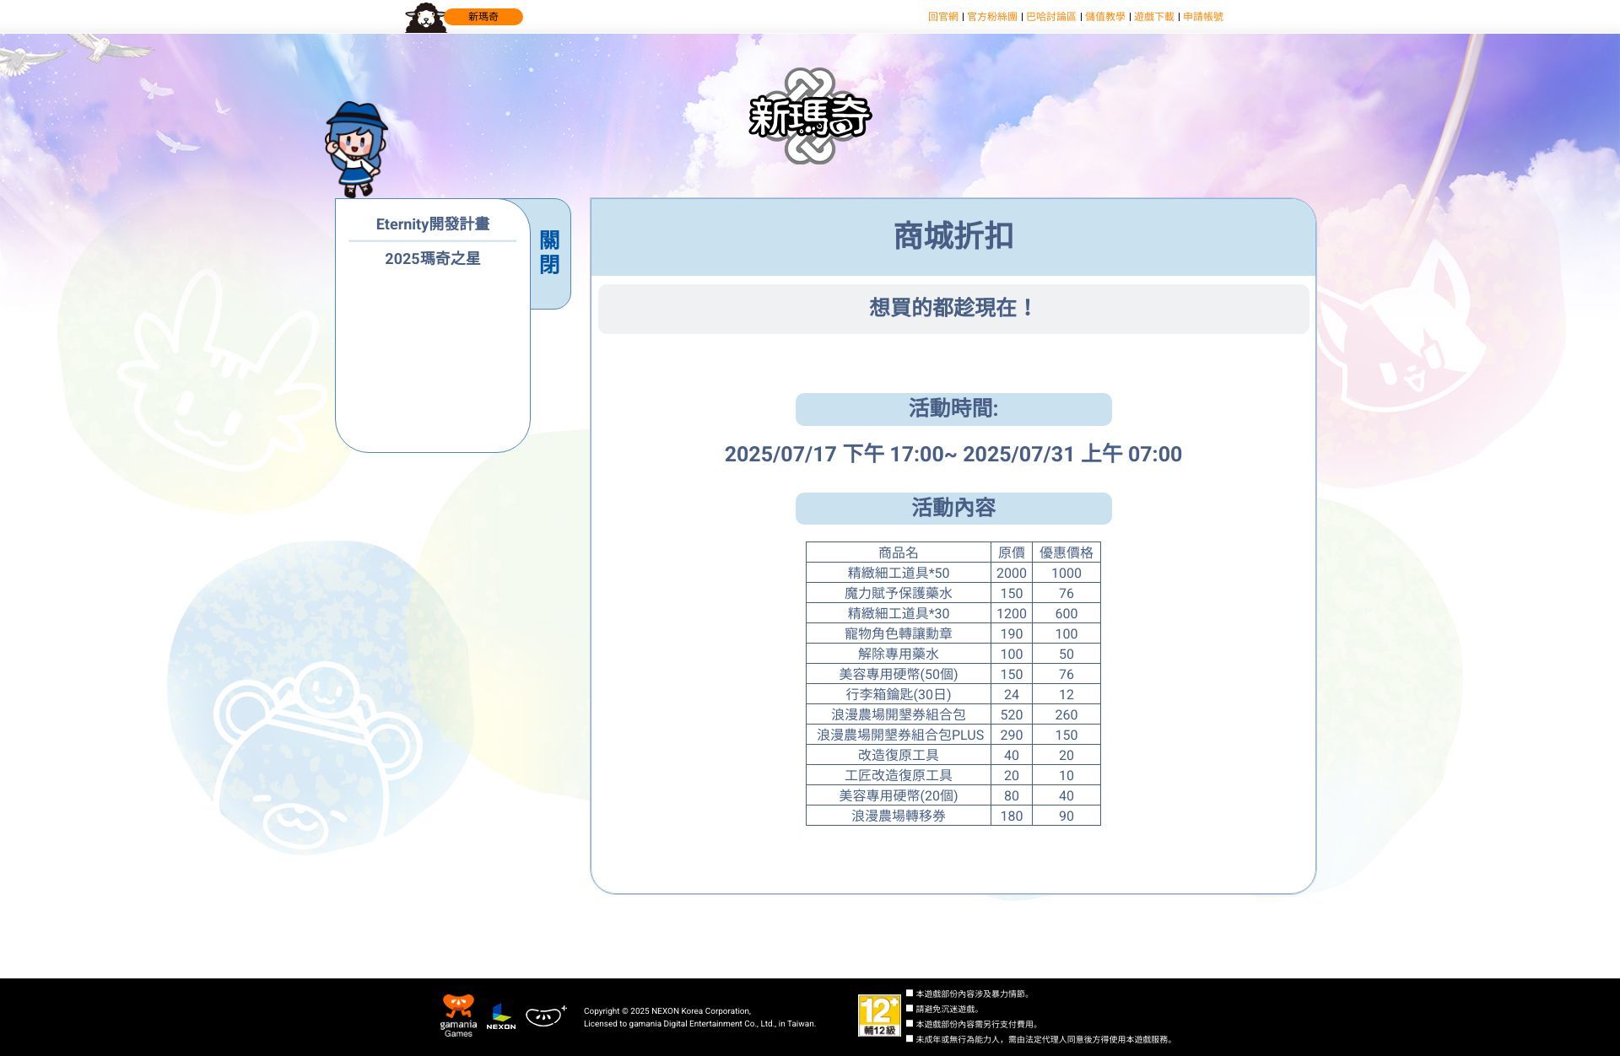Click the 原價 column header
Screen dimensions: 1620x1056
click(x=1012, y=552)
